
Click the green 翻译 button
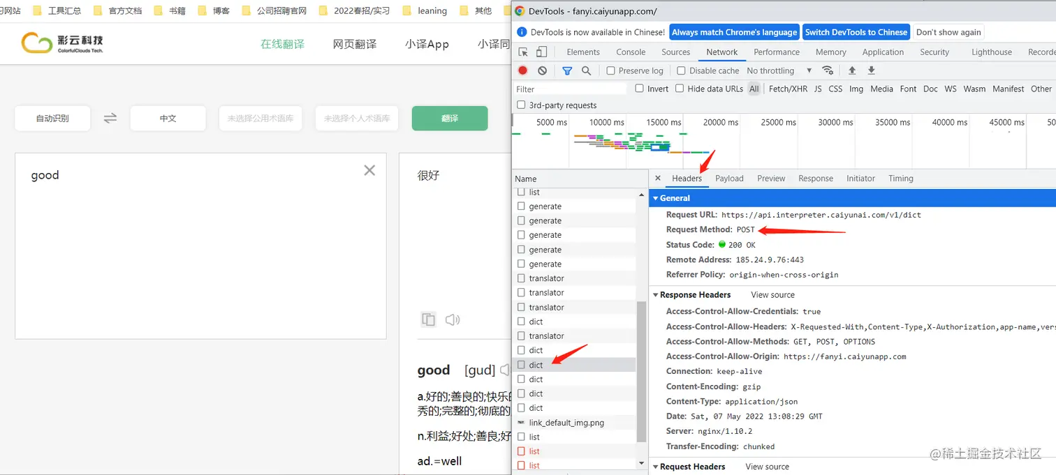pyautogui.click(x=450, y=119)
